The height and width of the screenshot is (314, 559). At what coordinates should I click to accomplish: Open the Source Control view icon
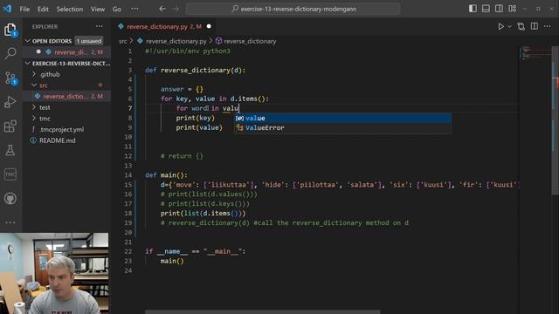click(x=10, y=78)
